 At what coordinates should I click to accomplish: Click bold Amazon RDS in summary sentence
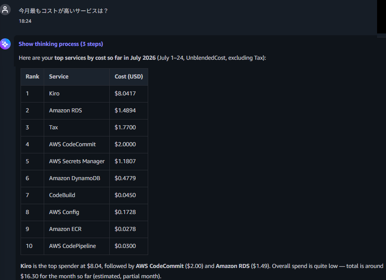(x=232, y=266)
